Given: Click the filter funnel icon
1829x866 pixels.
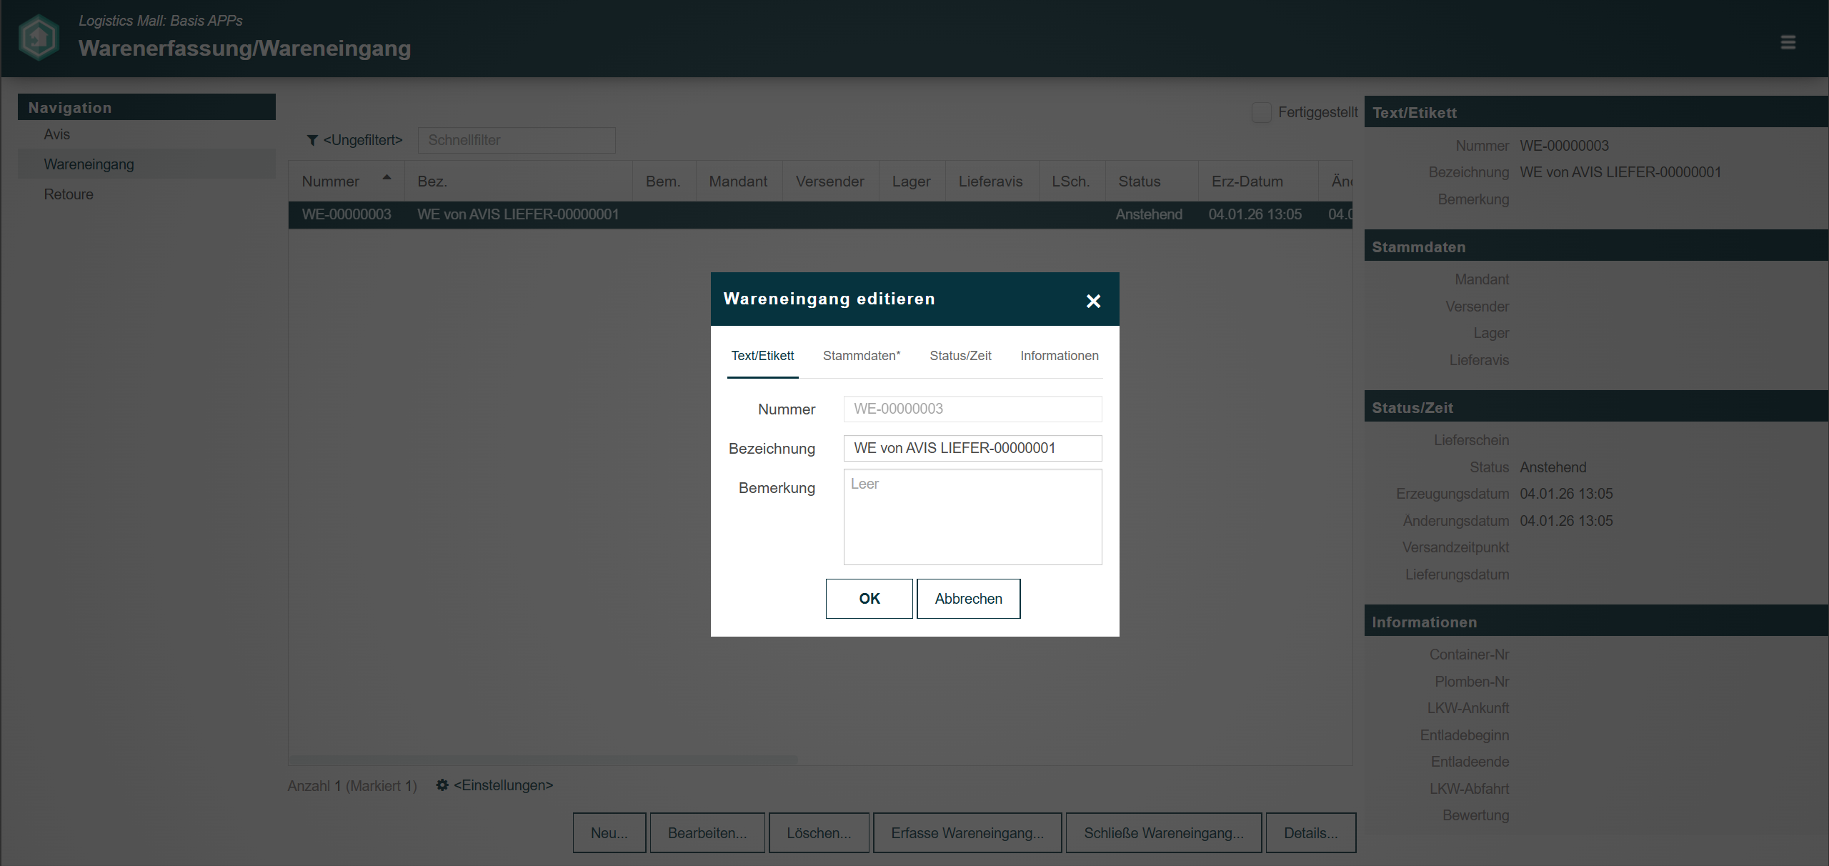Looking at the screenshot, I should coord(312,140).
